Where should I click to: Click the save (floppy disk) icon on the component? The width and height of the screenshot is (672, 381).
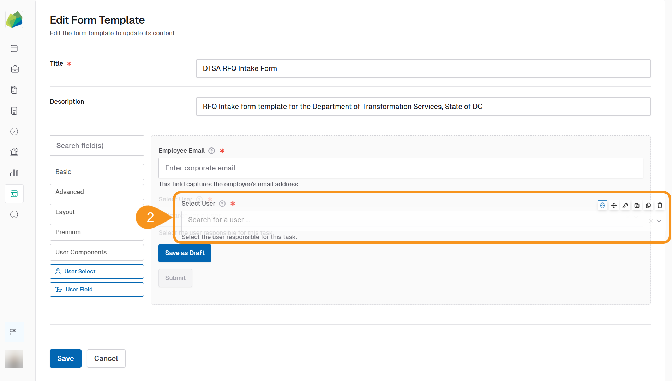tap(637, 205)
